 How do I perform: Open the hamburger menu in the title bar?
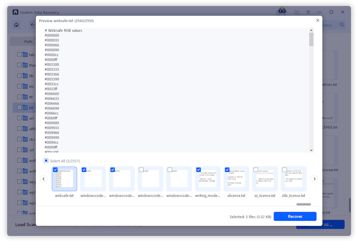(x=308, y=12)
